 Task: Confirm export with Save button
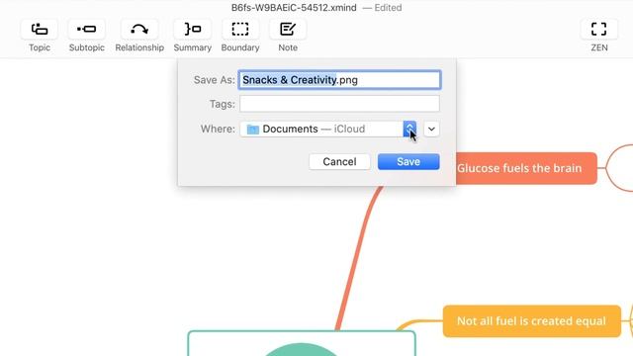(408, 162)
